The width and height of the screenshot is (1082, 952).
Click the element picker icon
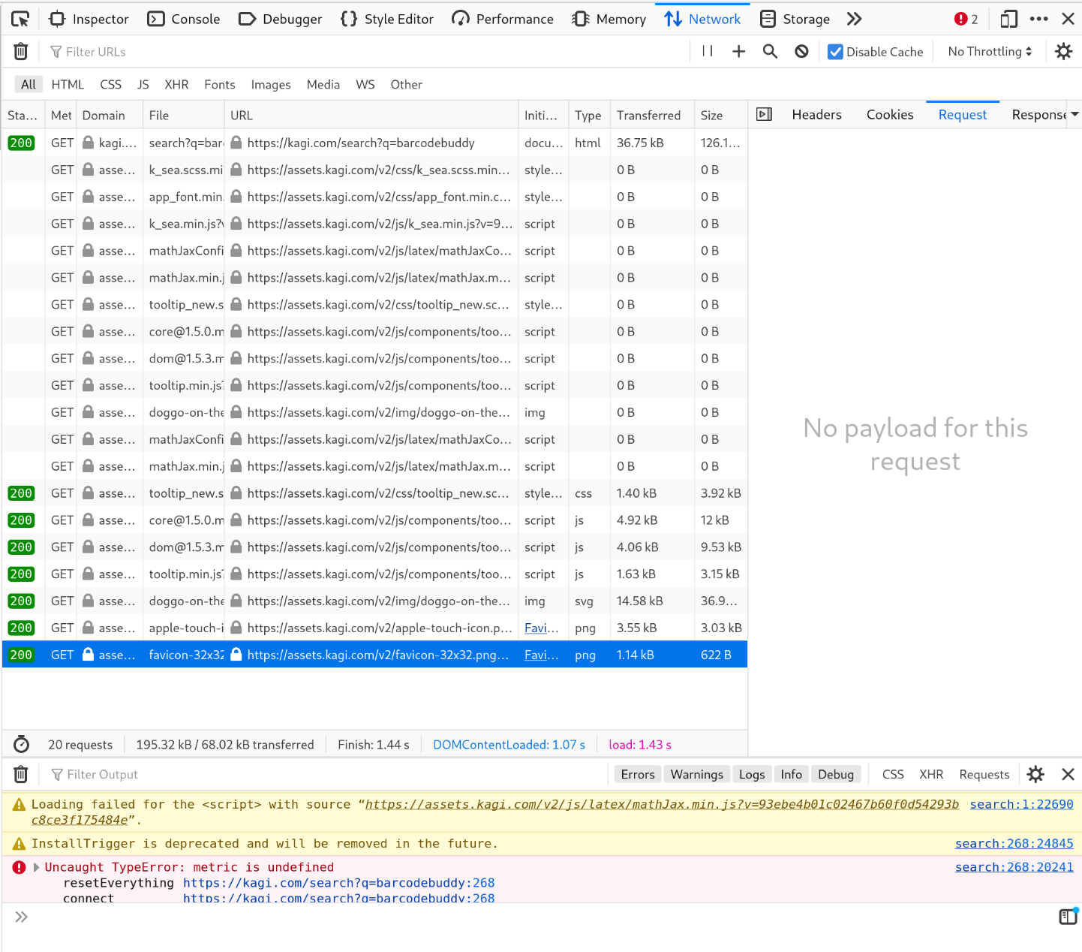20,19
